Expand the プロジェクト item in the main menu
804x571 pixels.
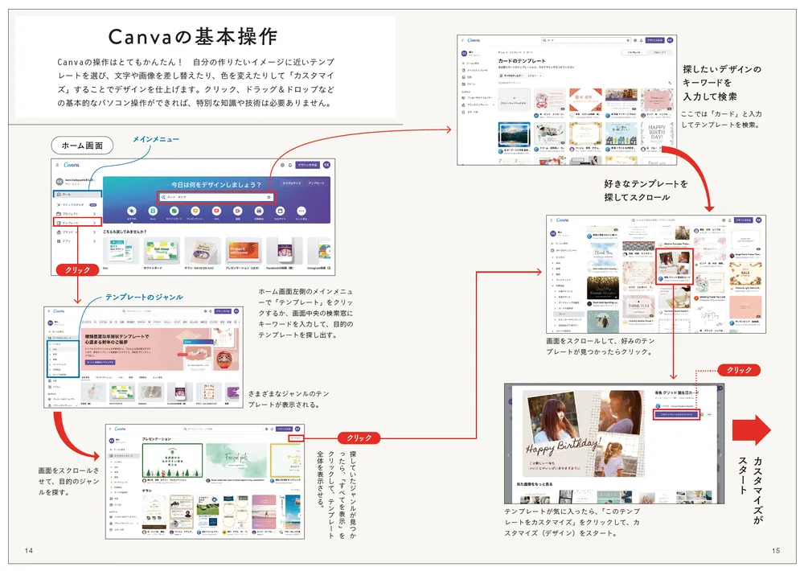pos(94,213)
